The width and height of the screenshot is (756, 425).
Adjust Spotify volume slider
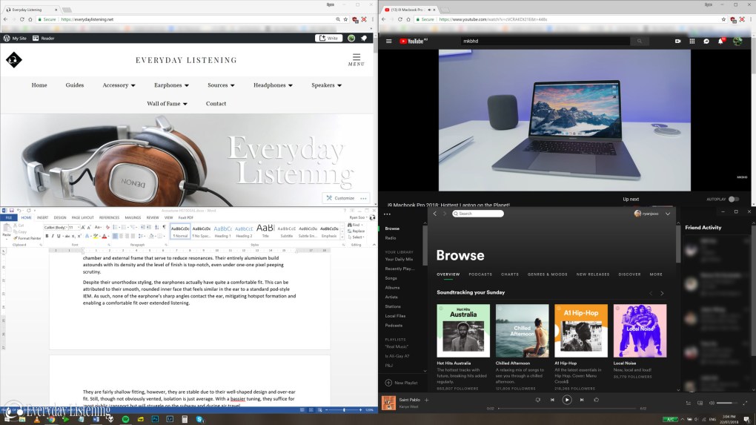coord(727,403)
